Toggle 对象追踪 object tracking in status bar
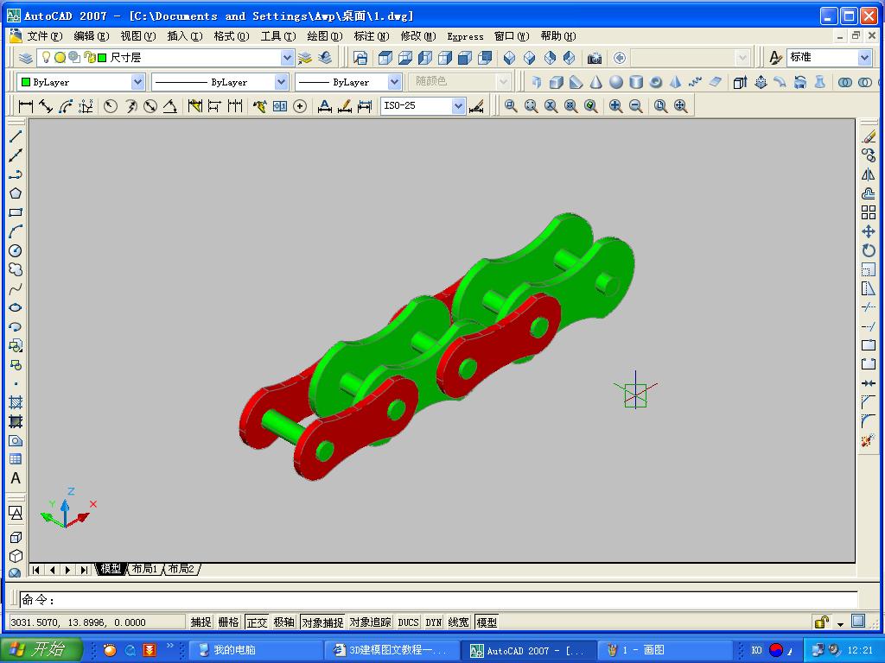The image size is (885, 663). tap(370, 622)
